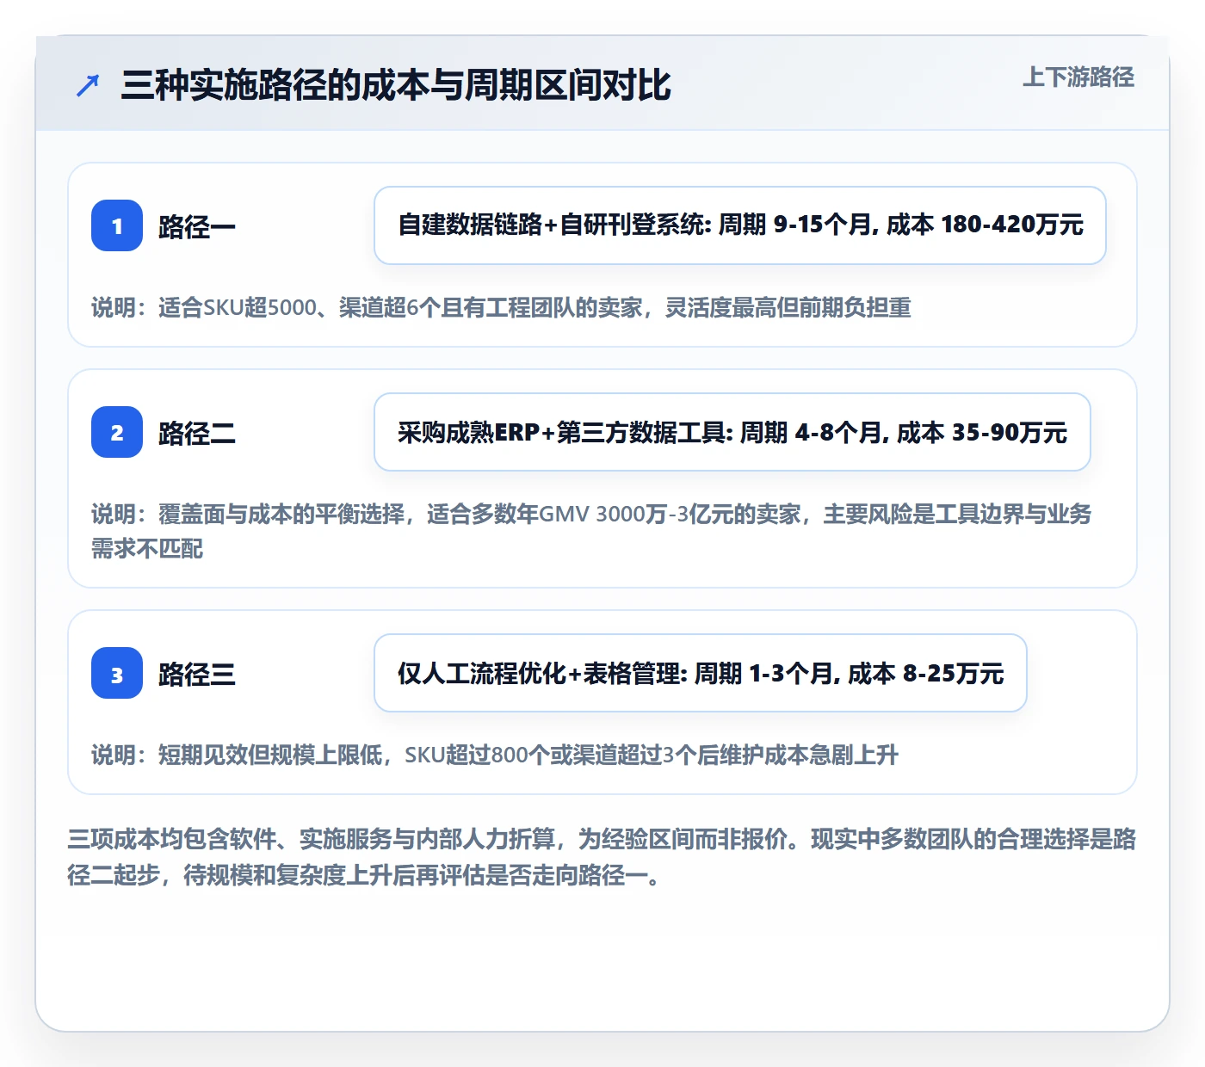Image resolution: width=1205 pixels, height=1067 pixels.
Task: Click the title 三种实施路径的成本与周期区间对比
Action: click(x=396, y=85)
